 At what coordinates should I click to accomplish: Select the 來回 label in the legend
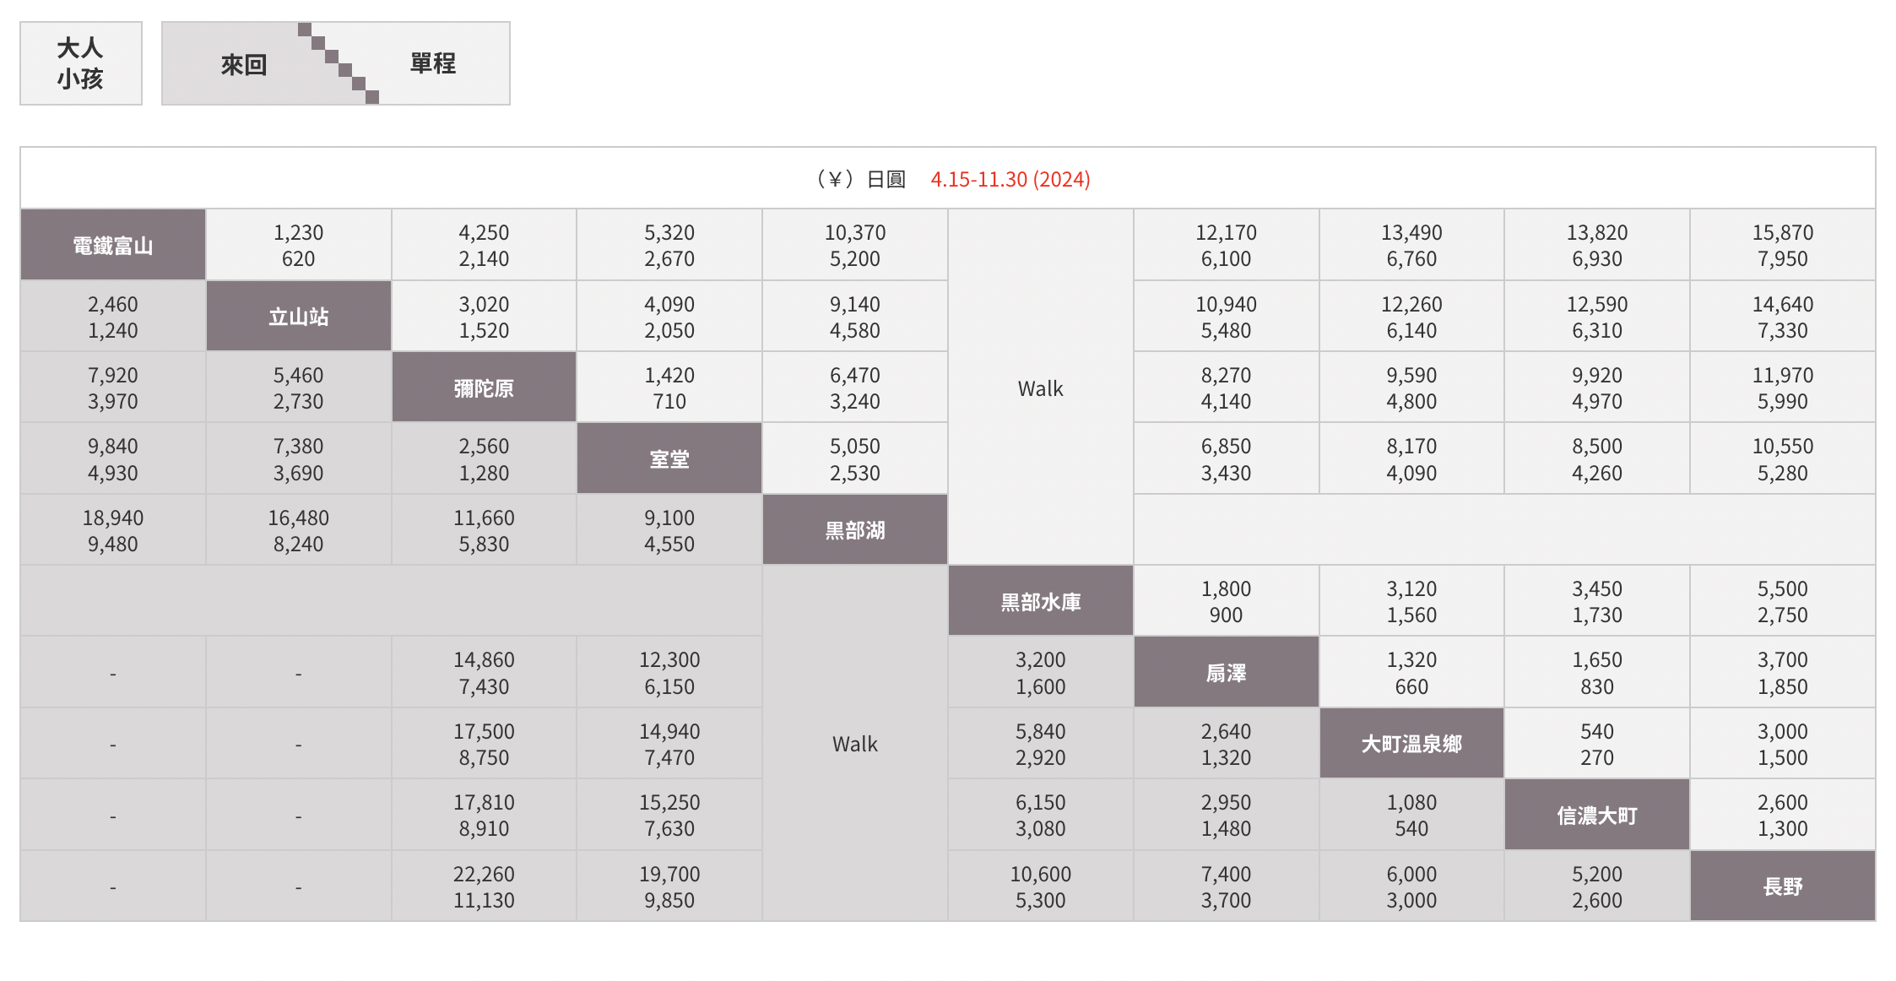tap(244, 64)
